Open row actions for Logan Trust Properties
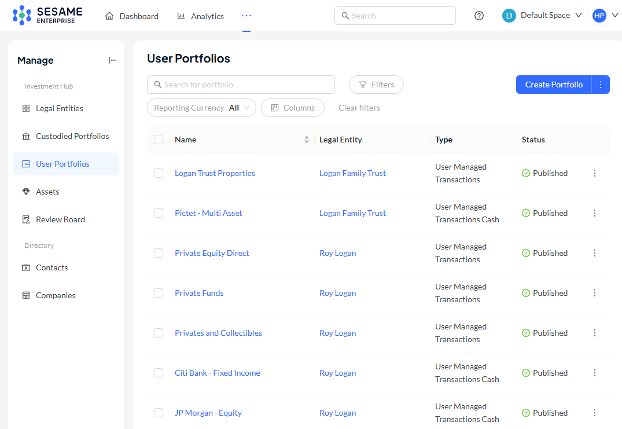The height and width of the screenshot is (429, 622). pyautogui.click(x=595, y=173)
